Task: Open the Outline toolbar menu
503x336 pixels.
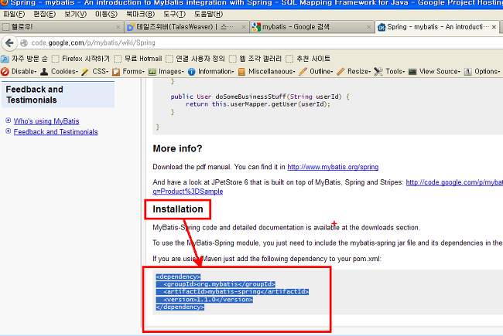Action: [316, 71]
